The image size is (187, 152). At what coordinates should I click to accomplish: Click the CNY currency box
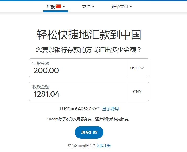click(137, 91)
